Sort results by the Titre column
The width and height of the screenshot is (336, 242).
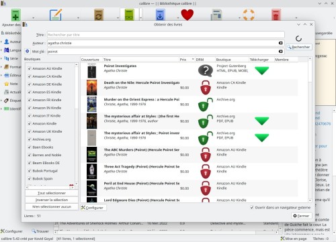pyautogui.click(x=140, y=60)
